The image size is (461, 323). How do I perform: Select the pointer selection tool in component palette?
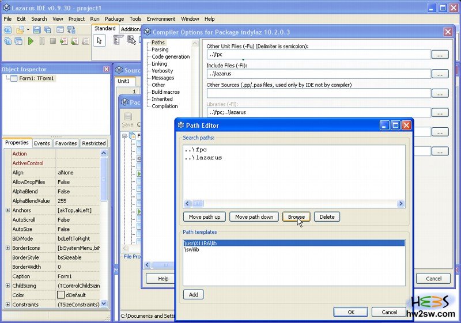tap(99, 40)
